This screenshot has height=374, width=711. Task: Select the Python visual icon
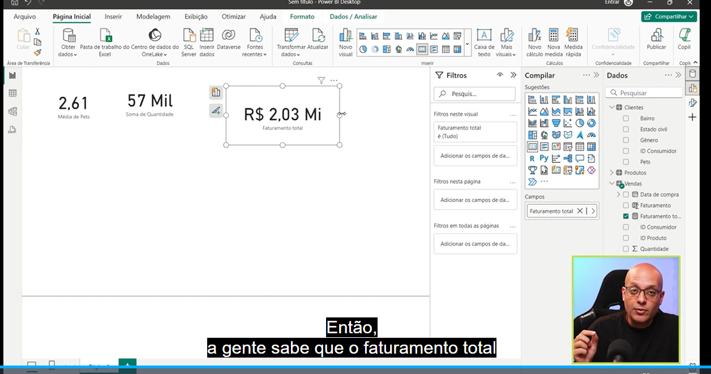(544, 158)
